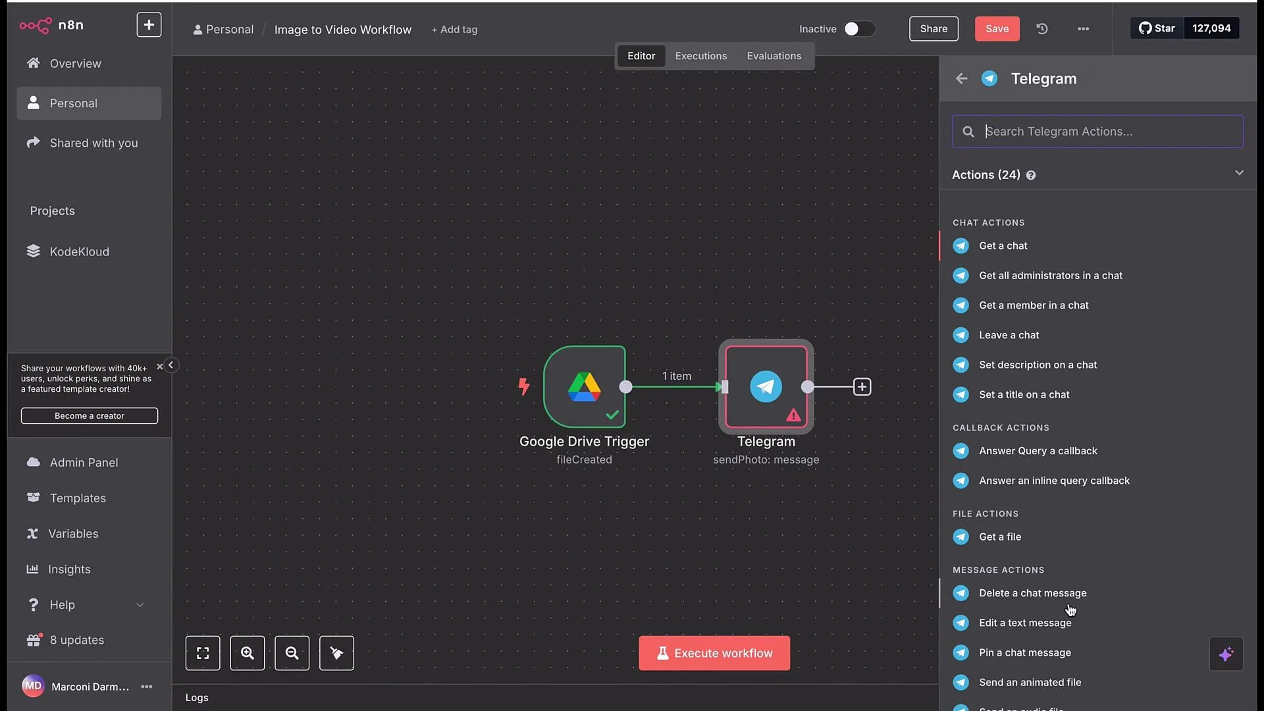Screen dimensions: 1264x711
Task: Select Answer an inline query callback
Action: click(x=1097, y=481)
